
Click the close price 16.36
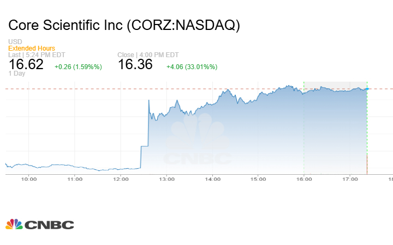pyautogui.click(x=135, y=65)
